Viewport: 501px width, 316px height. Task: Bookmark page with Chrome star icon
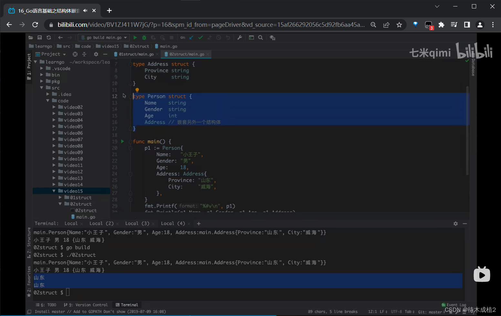click(x=399, y=25)
